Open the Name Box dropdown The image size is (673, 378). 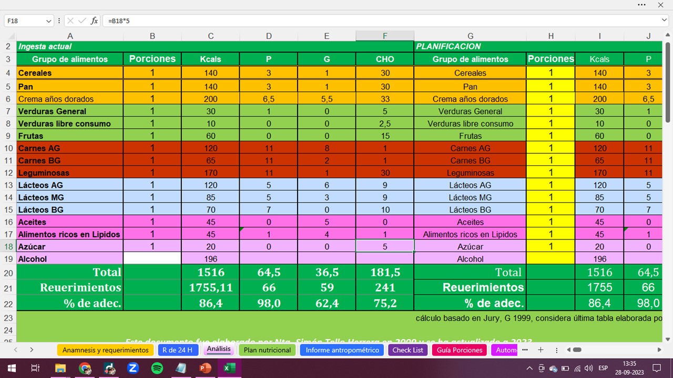click(47, 20)
